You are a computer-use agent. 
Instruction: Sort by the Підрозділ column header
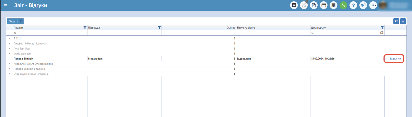click(x=94, y=27)
